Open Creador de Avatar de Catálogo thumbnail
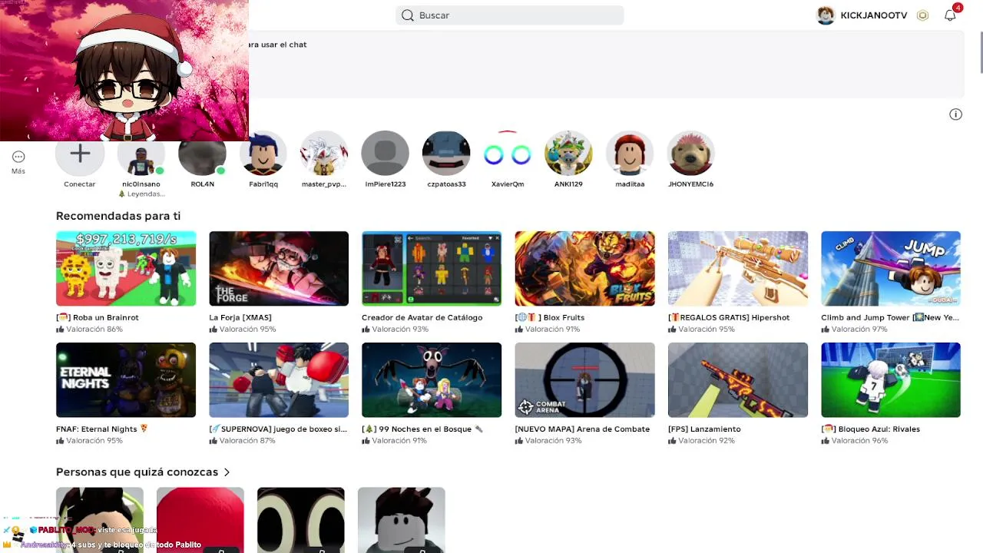 click(x=432, y=269)
